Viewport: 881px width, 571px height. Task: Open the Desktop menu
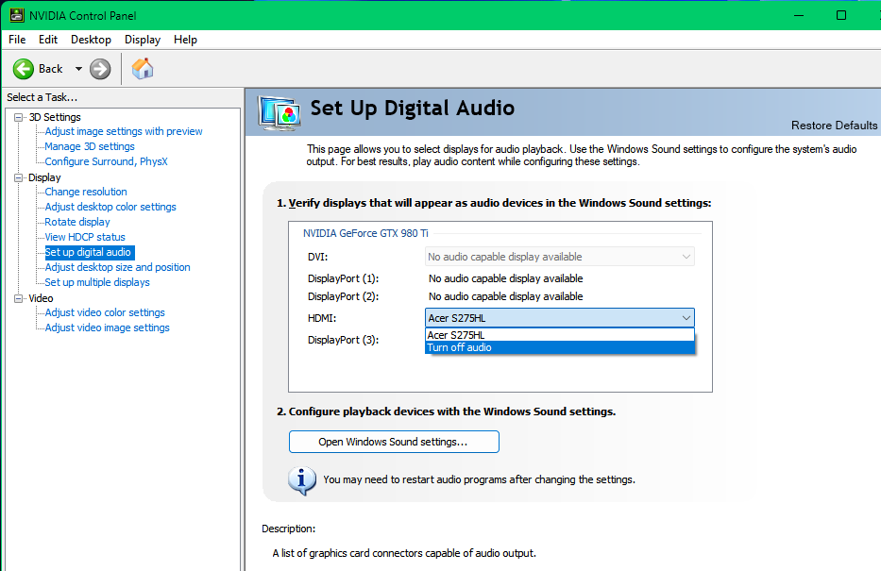point(91,40)
